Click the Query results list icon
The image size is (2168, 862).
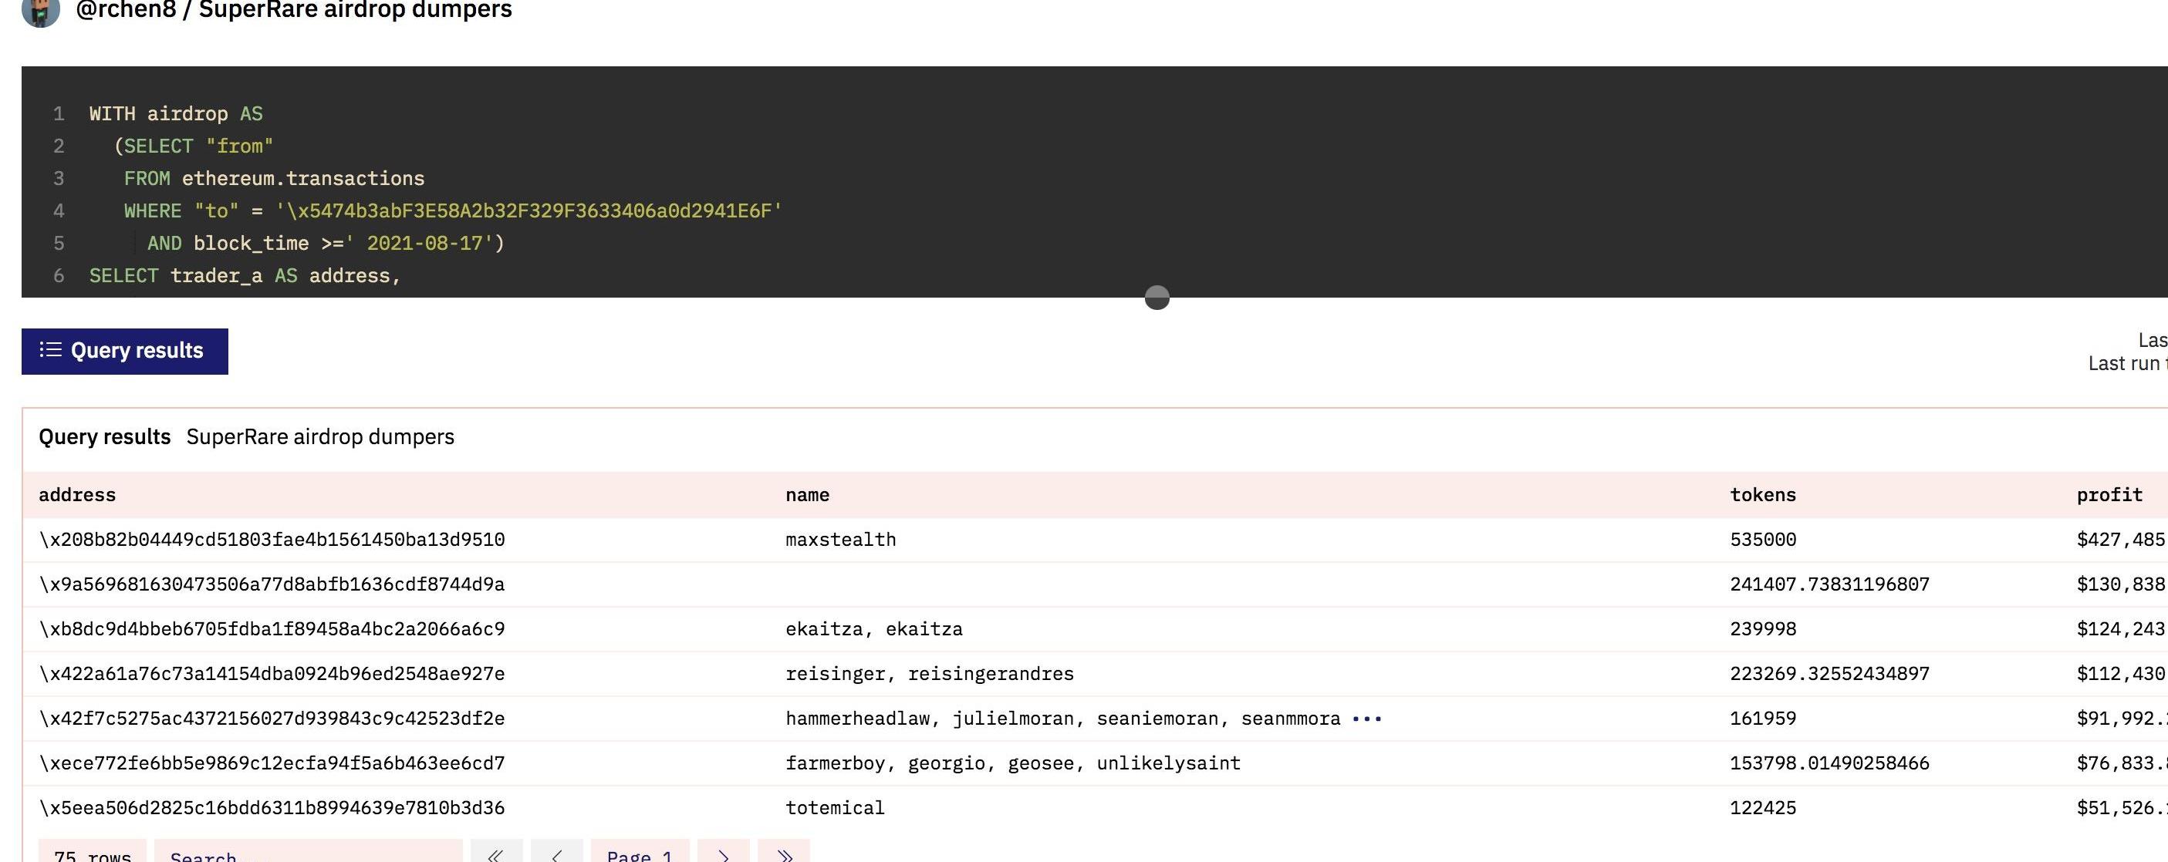(x=50, y=350)
